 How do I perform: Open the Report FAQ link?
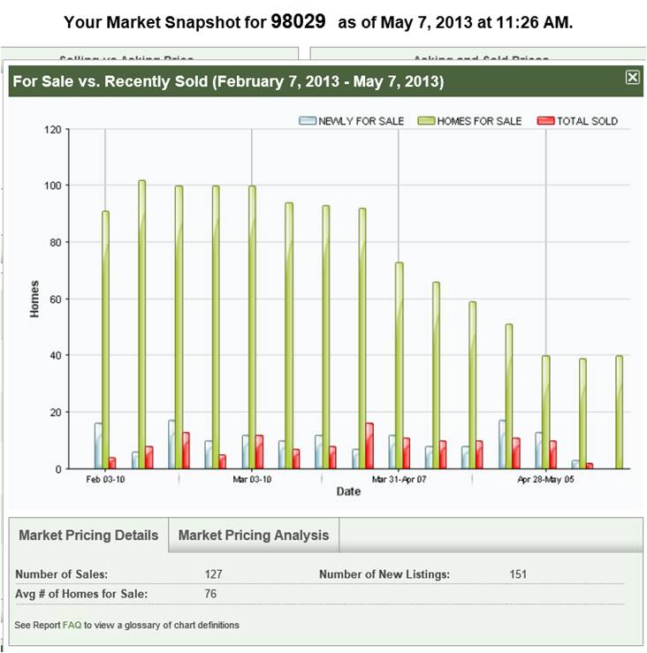point(72,625)
